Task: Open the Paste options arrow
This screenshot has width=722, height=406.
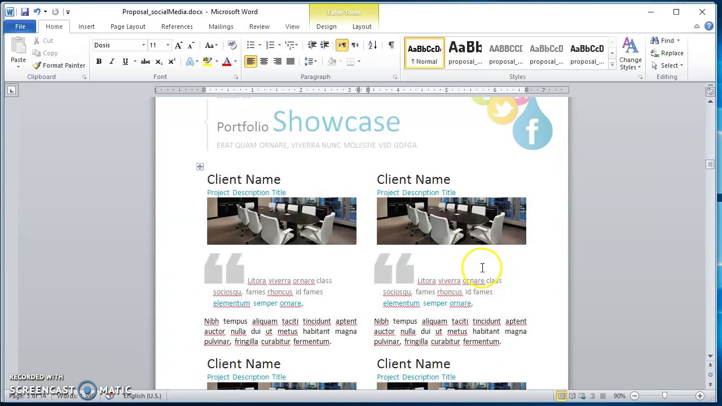Action: click(18, 67)
